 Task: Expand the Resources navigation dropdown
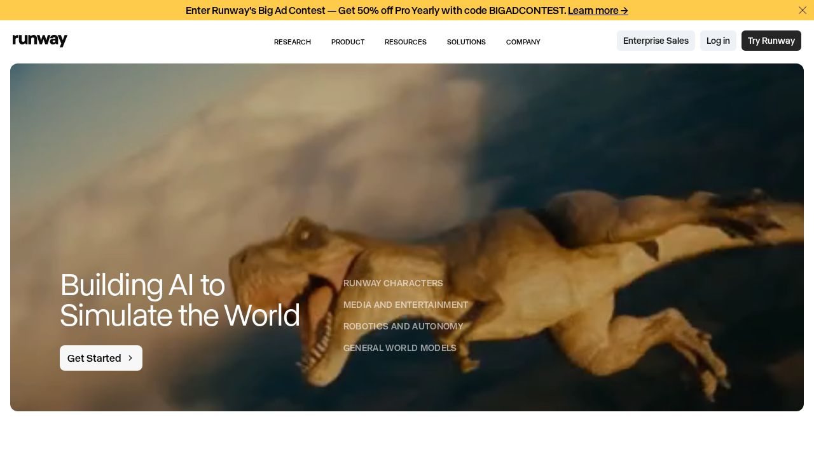pyautogui.click(x=406, y=42)
